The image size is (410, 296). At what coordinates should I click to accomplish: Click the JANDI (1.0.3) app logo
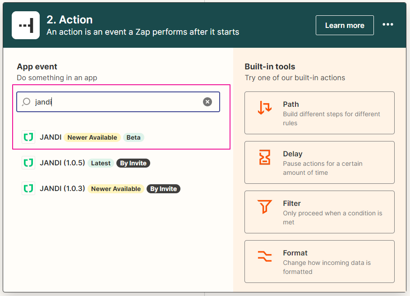[x=28, y=189]
